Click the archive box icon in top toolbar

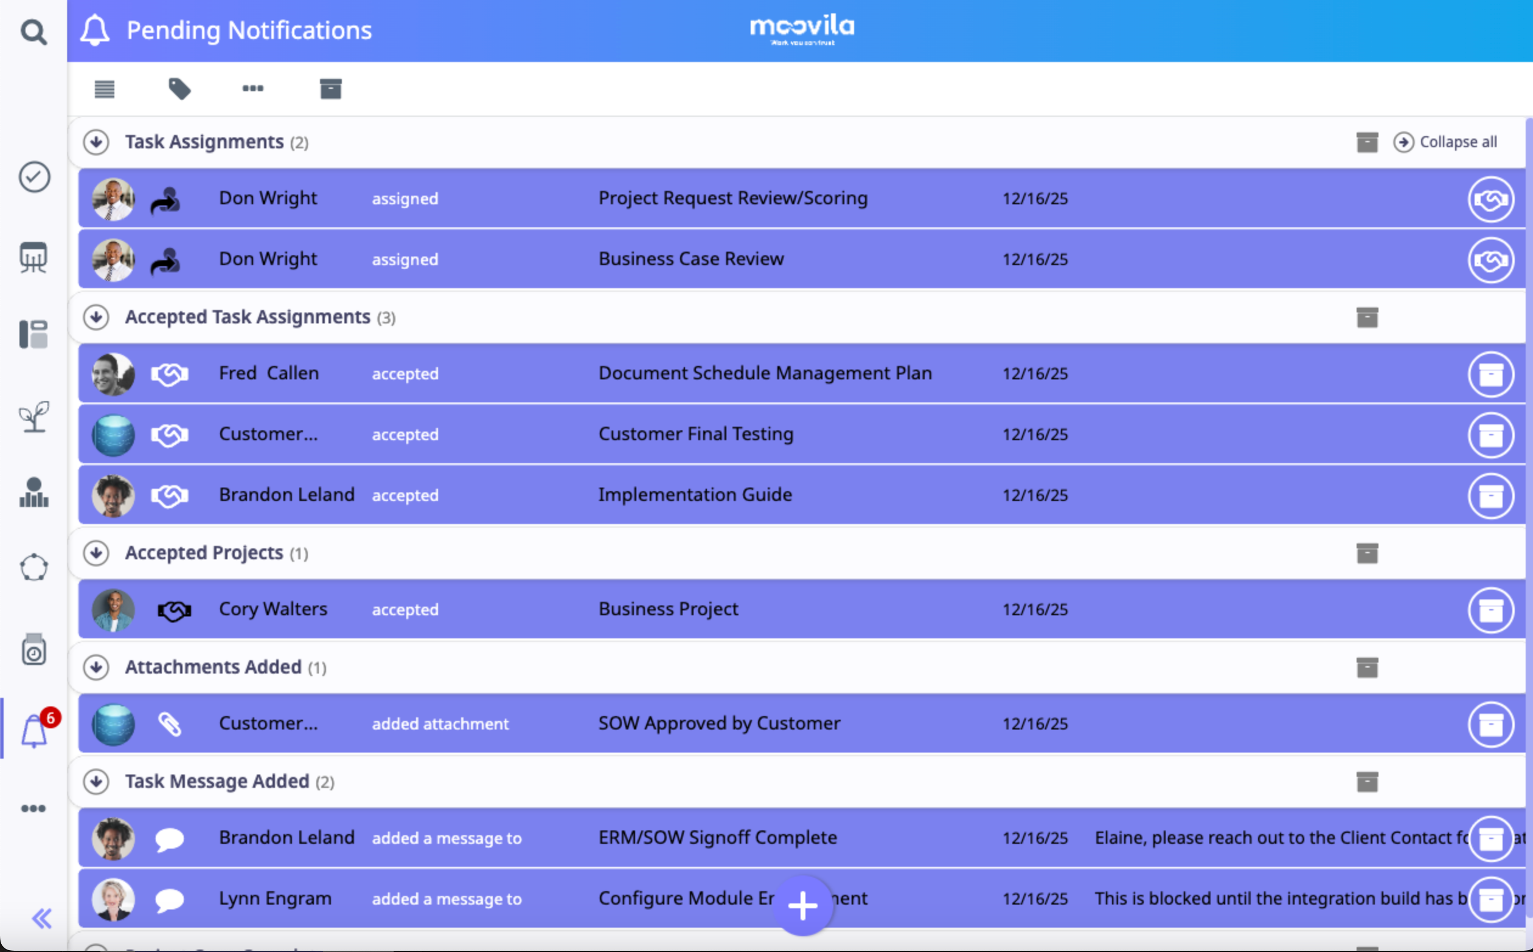tap(330, 89)
